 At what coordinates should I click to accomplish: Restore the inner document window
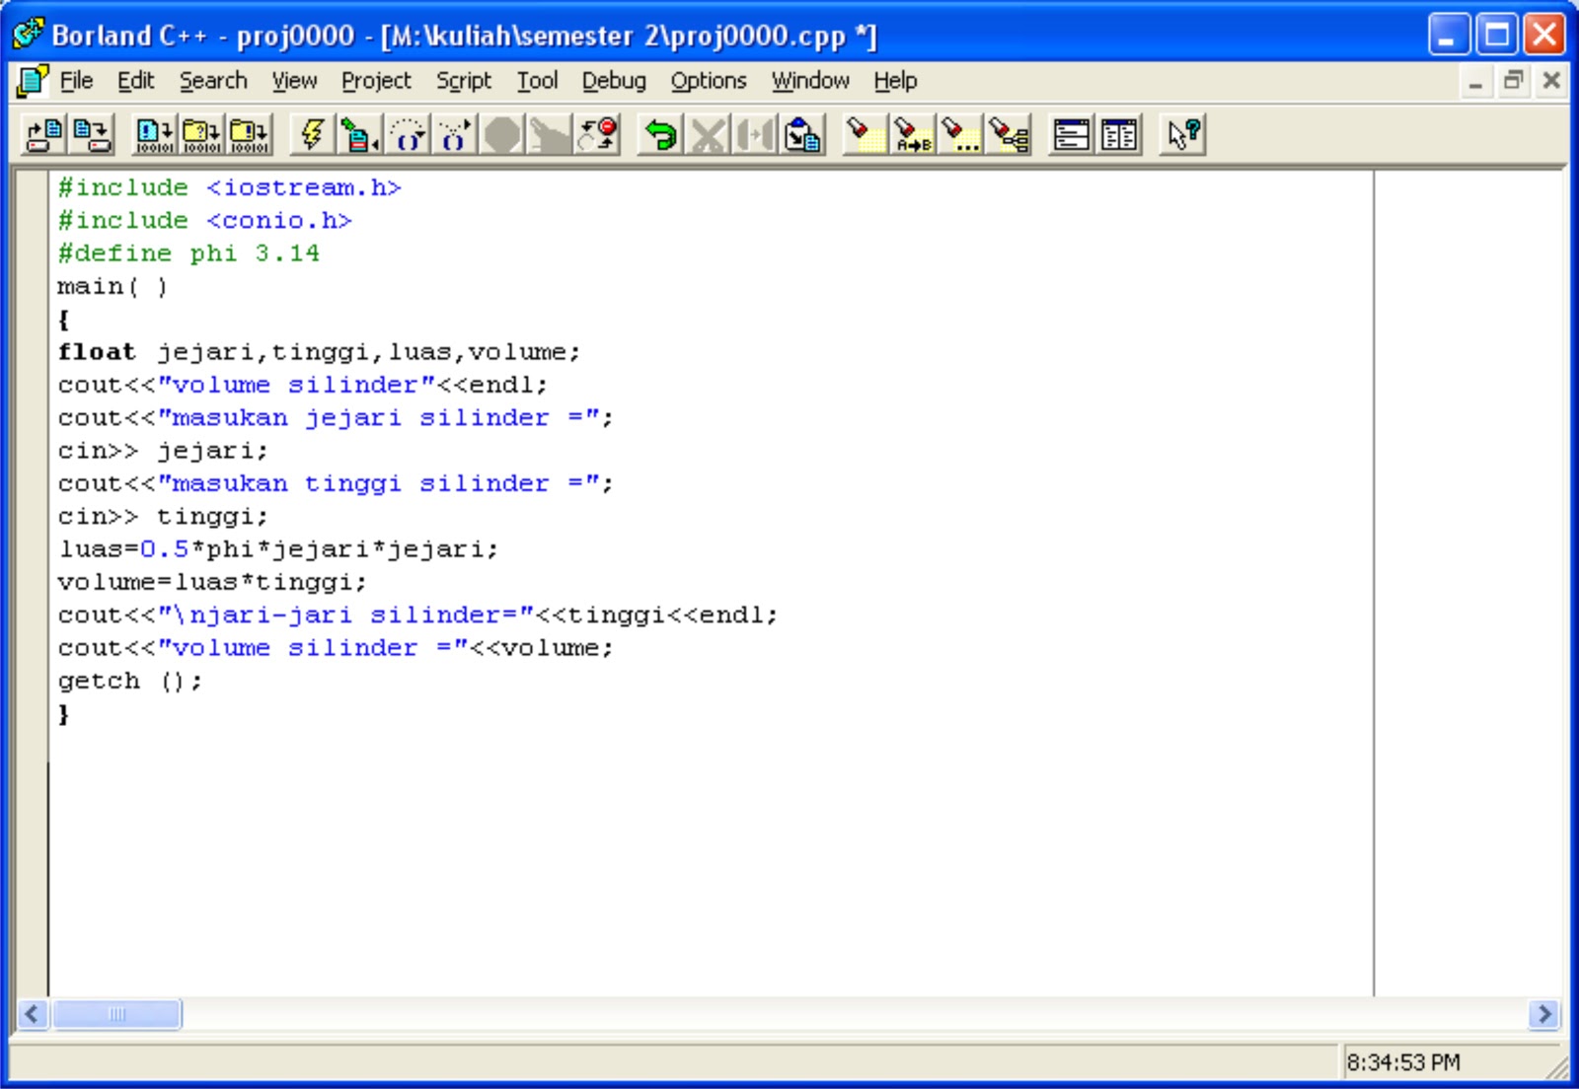point(1513,81)
